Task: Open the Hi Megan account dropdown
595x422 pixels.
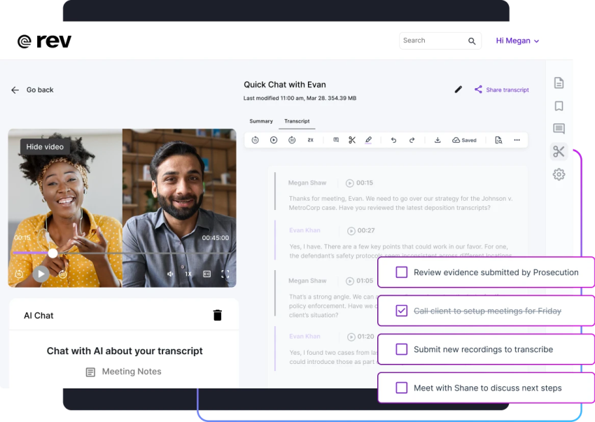Action: [x=517, y=41]
